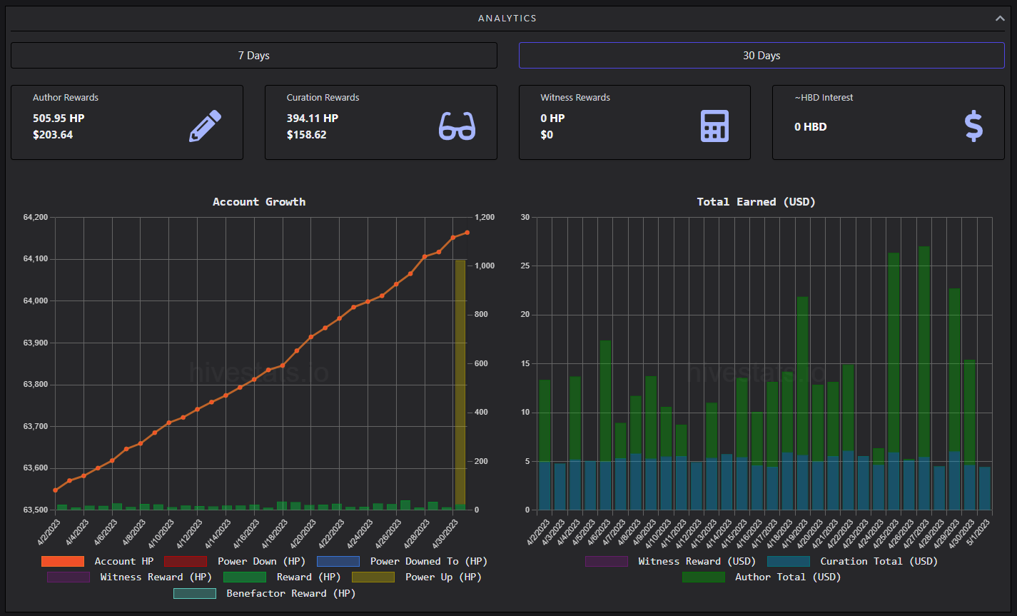Image resolution: width=1017 pixels, height=616 pixels.
Task: Click the 4/19/2023 earnings bar
Action: click(803, 403)
